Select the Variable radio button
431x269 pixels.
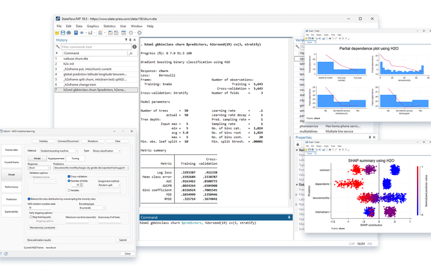pos(69,190)
